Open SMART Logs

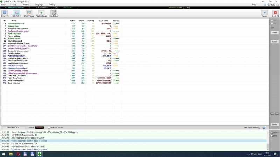29,13
